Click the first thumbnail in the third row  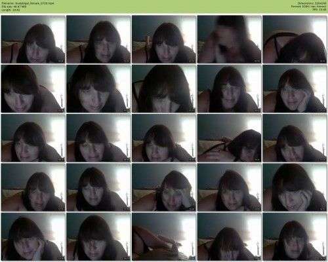tap(33, 138)
